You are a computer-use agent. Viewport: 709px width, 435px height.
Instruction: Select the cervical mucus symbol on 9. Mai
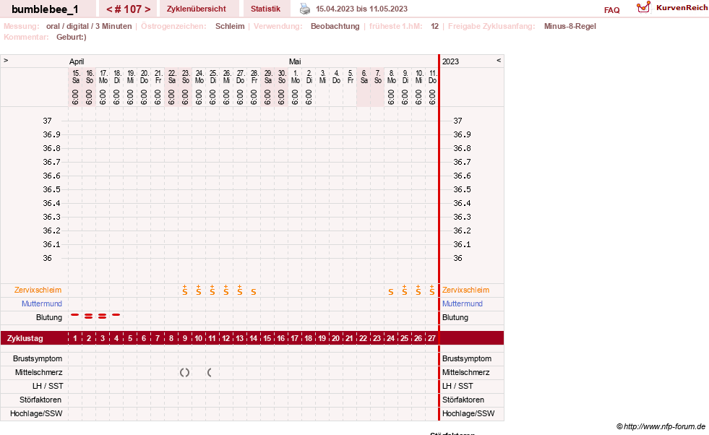pos(404,290)
